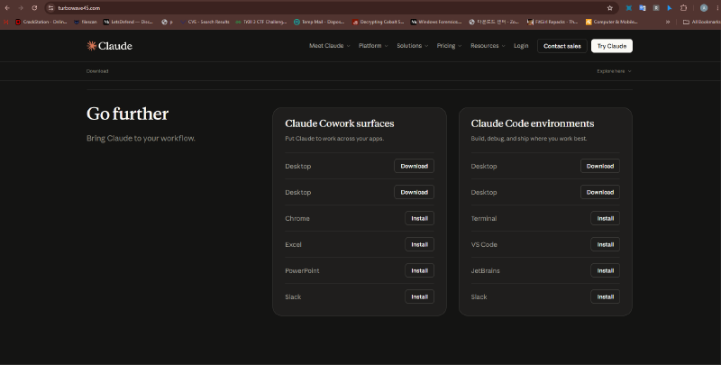The height and width of the screenshot is (365, 721).
Task: Click the JetBrains row label
Action: (x=485, y=270)
